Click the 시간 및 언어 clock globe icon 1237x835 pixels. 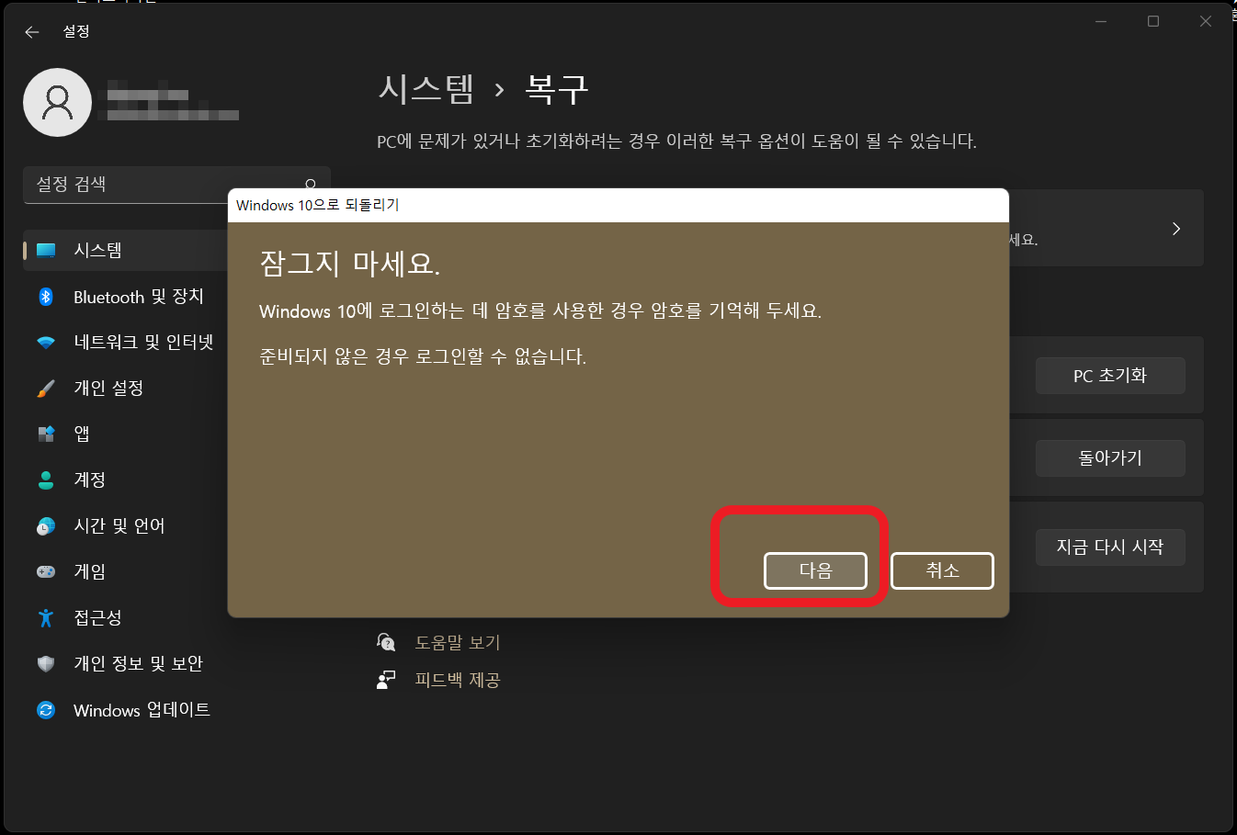click(46, 525)
